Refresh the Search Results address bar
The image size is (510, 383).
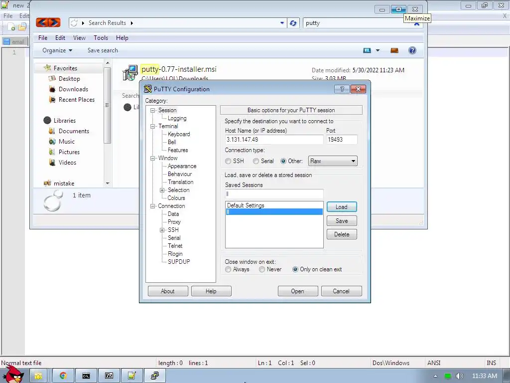[x=293, y=23]
